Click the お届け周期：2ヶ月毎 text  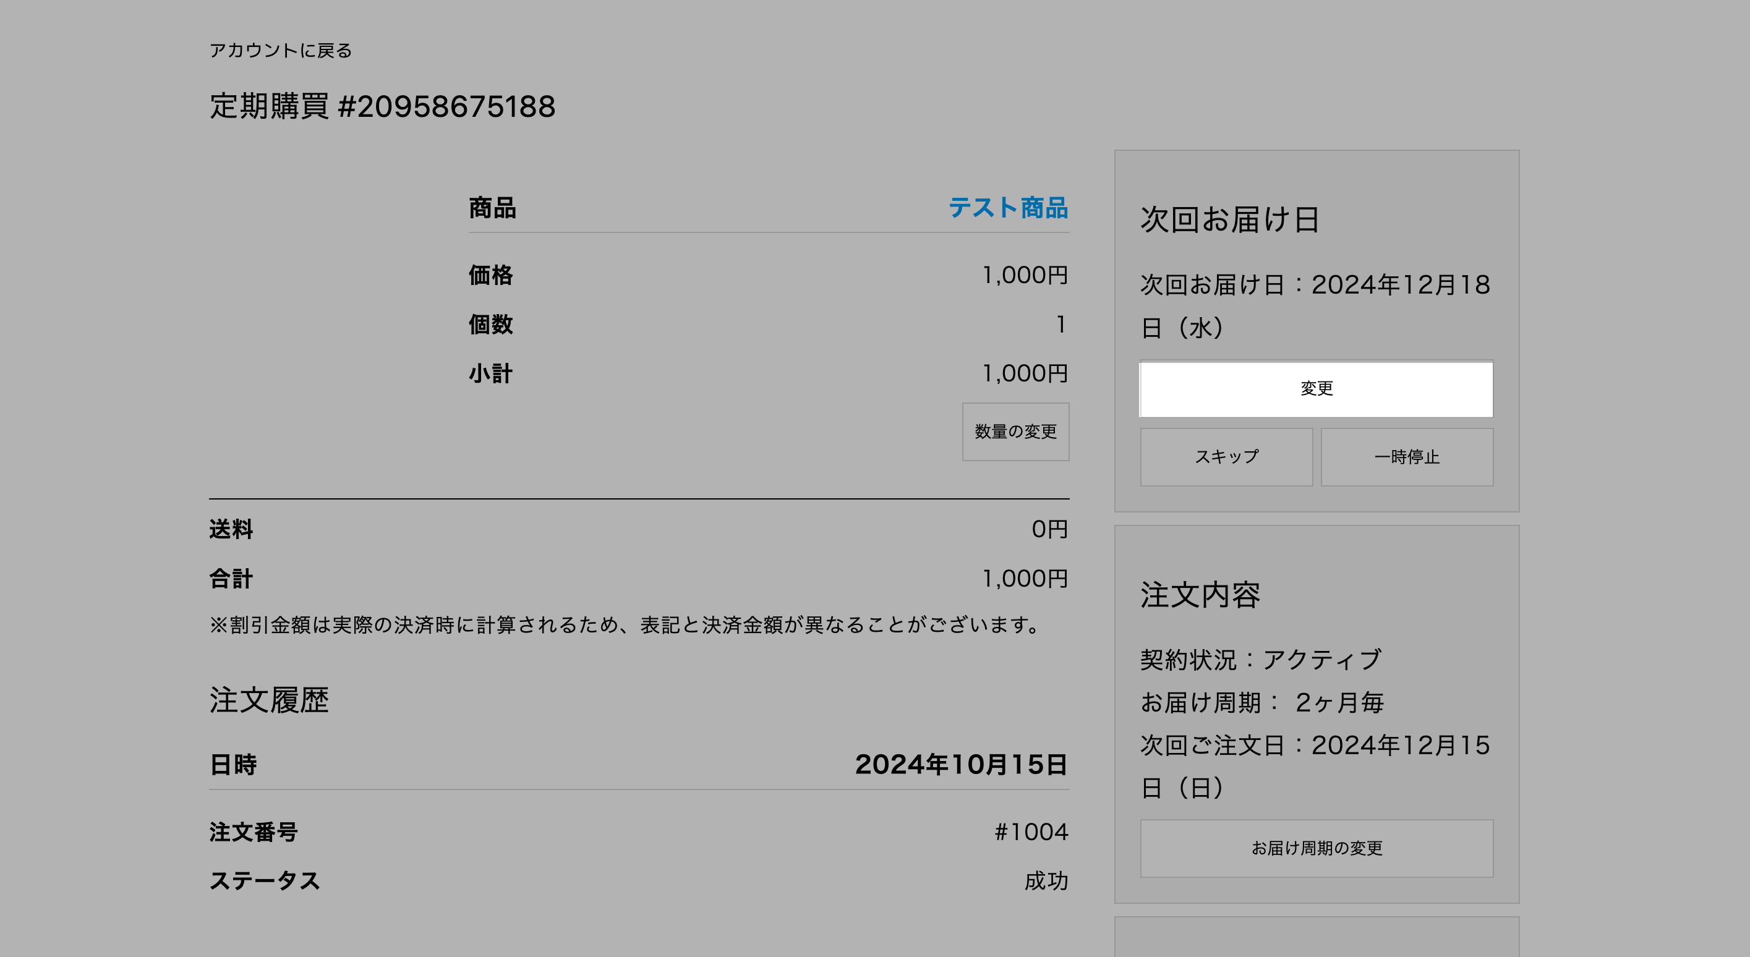(1261, 702)
